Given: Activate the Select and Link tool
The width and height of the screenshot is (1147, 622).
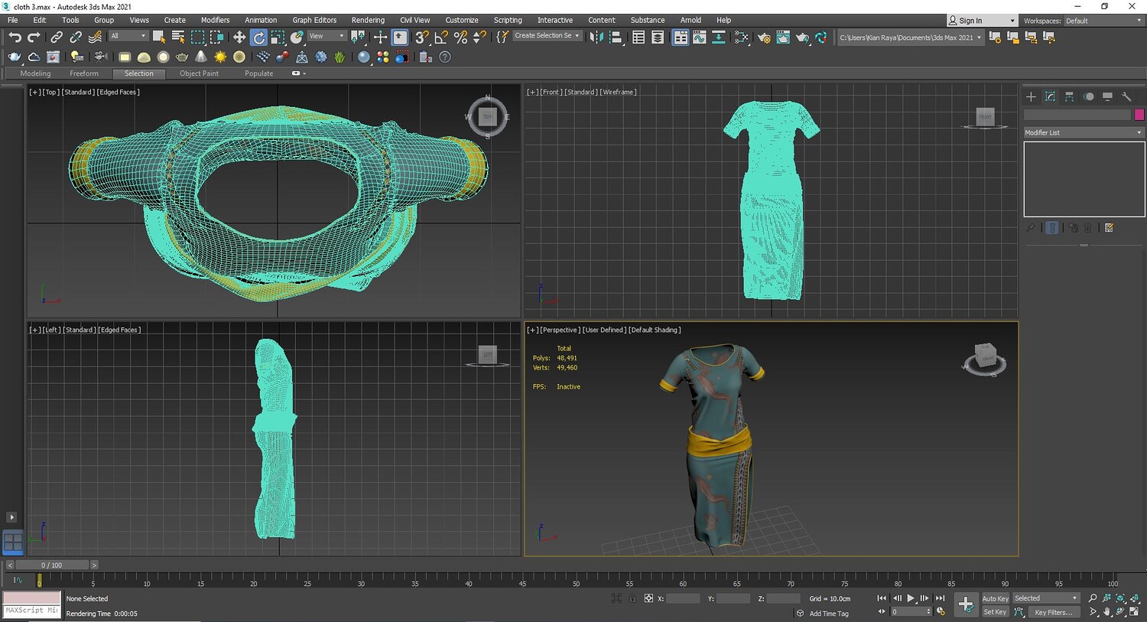Looking at the screenshot, I should (x=57, y=37).
